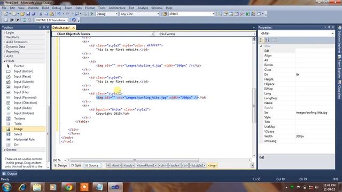The height and width of the screenshot is (192, 342).
Task: Open the Analyze menu
Action: [x=143, y=8]
